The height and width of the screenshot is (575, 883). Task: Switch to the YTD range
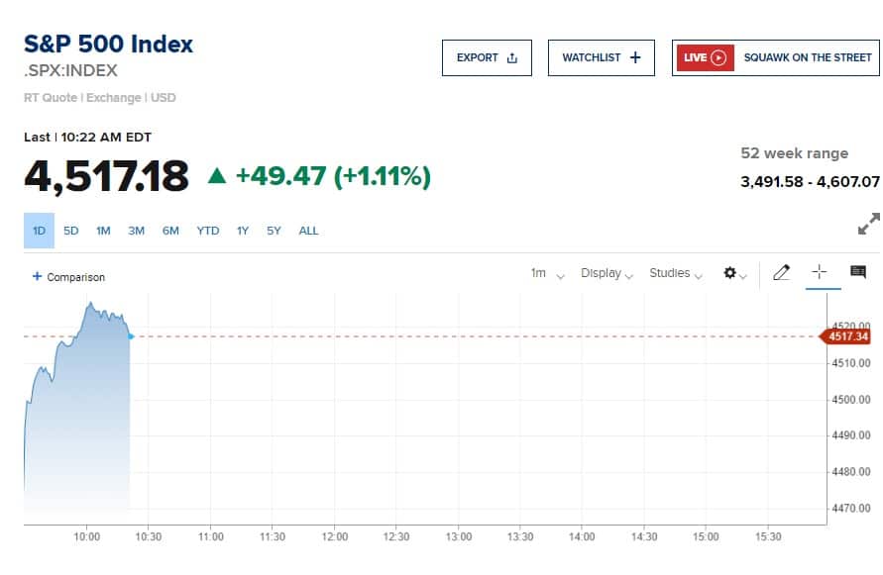pyautogui.click(x=207, y=231)
